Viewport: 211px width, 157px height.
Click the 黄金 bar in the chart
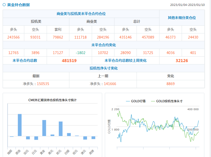click(44, 128)
